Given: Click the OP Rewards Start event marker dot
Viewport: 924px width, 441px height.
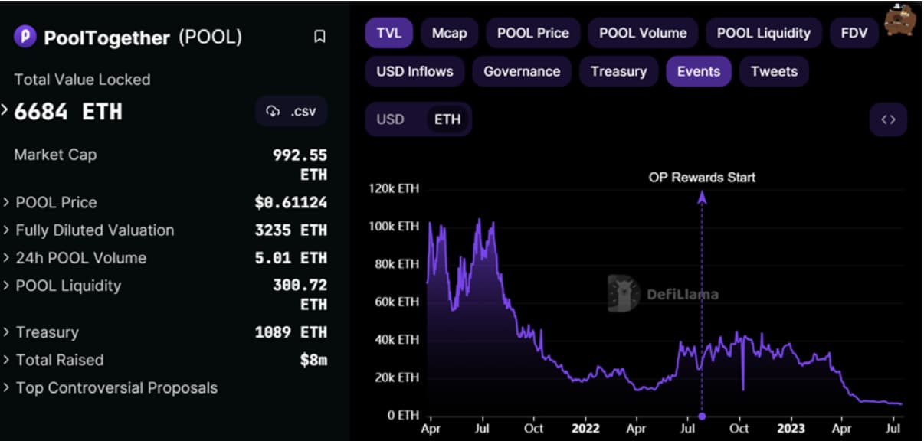Looking at the screenshot, I should (x=702, y=416).
